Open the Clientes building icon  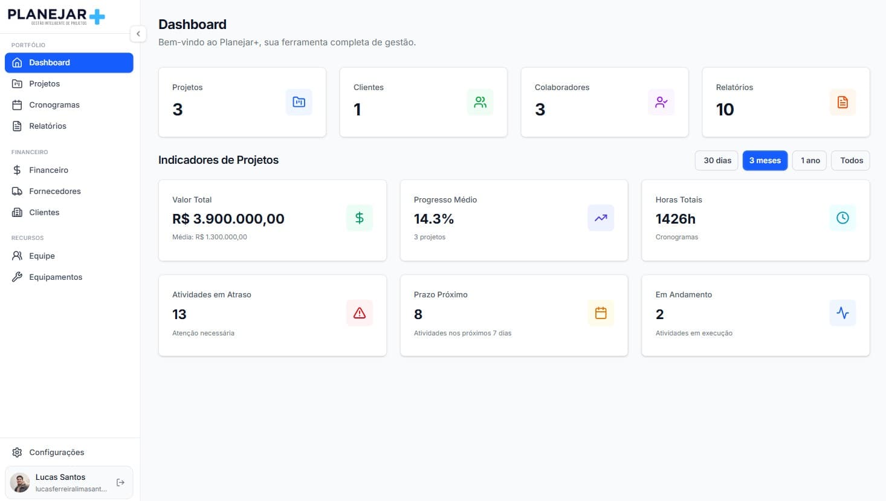tap(18, 212)
